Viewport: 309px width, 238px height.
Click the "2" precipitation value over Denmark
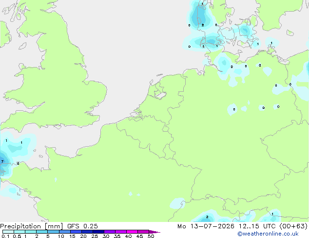pos(203,25)
